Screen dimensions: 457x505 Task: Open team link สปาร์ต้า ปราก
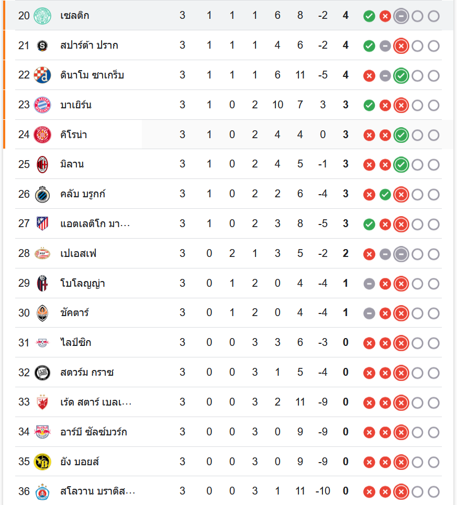[x=89, y=46]
